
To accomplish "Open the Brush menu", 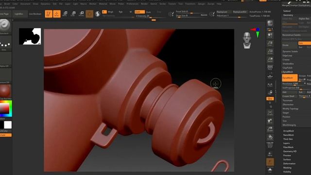I will tap(7, 4).
